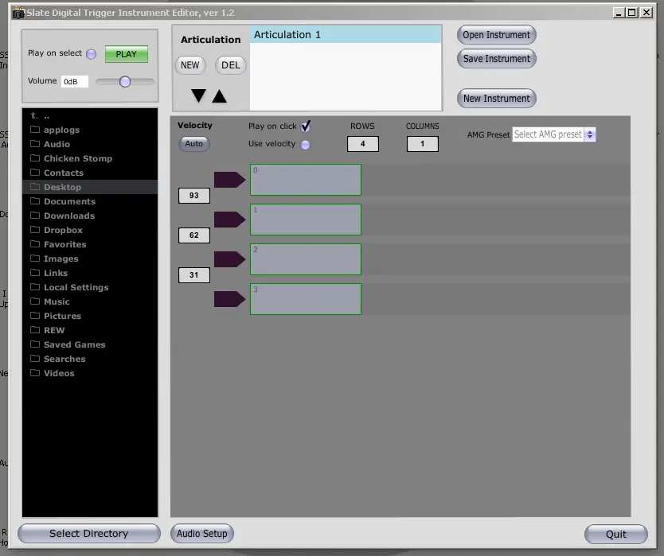This screenshot has height=556, width=664.
Task: Select sample slot 2
Action: click(305, 259)
